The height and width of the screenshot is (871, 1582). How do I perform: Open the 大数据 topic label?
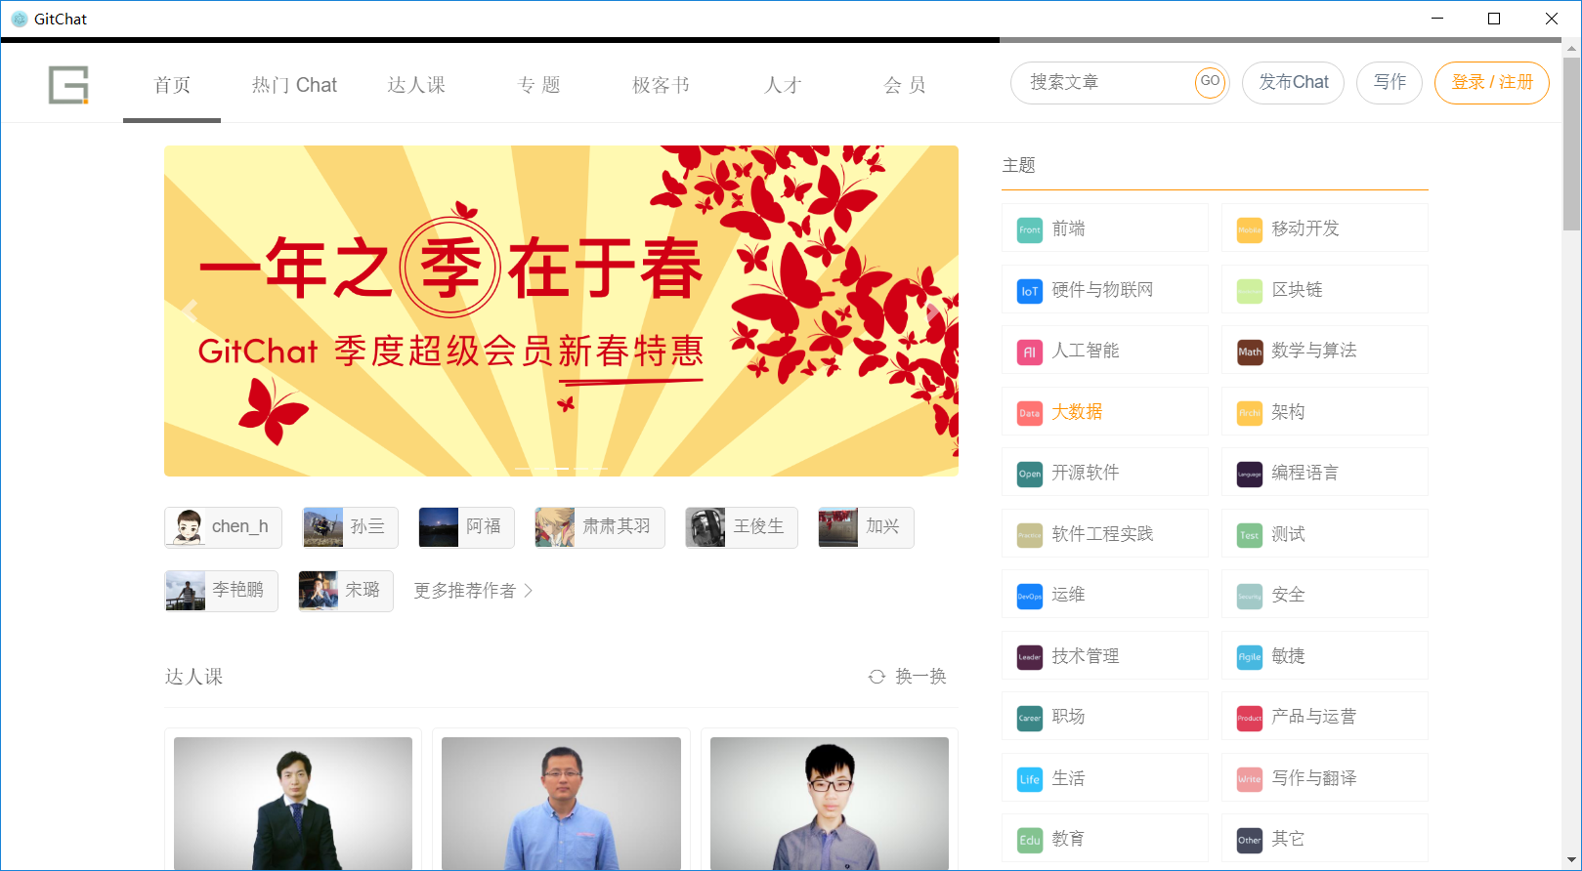coord(1077,412)
